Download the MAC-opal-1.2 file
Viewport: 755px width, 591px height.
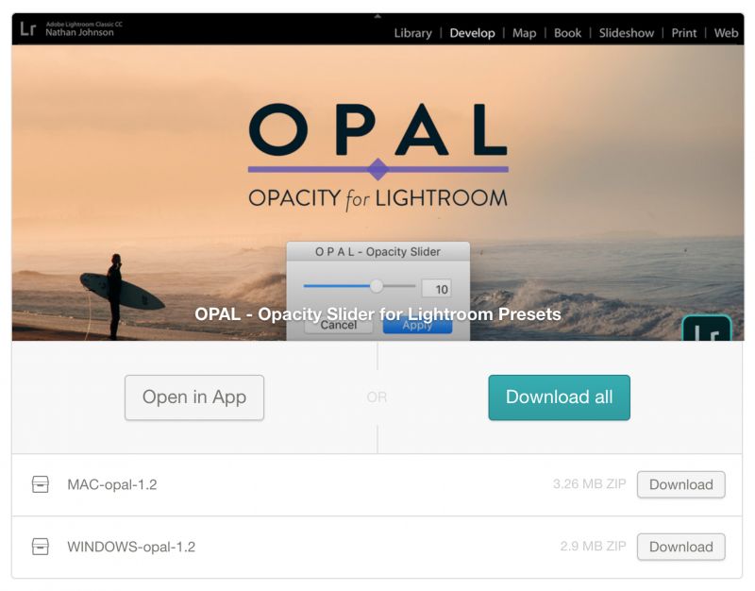tap(680, 484)
